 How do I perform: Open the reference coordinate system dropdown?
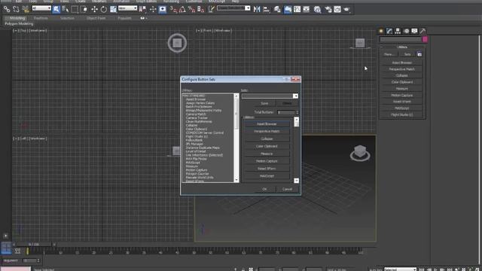127,8
